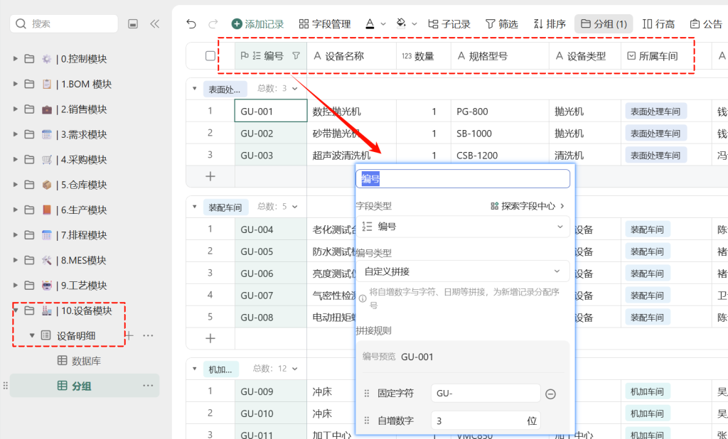Open the 排序 sort menu
The height and width of the screenshot is (439, 728).
[550, 23]
